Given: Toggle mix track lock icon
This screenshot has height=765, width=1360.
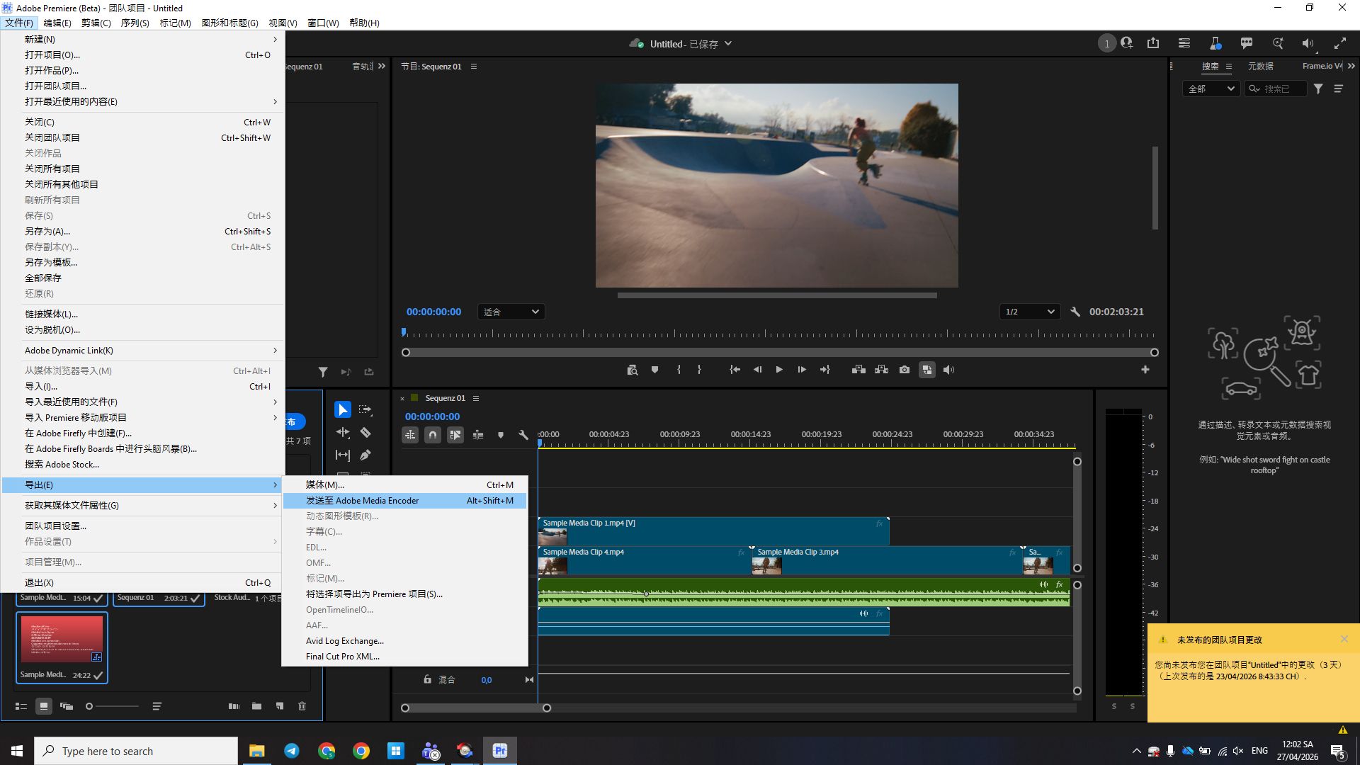Looking at the screenshot, I should point(427,679).
